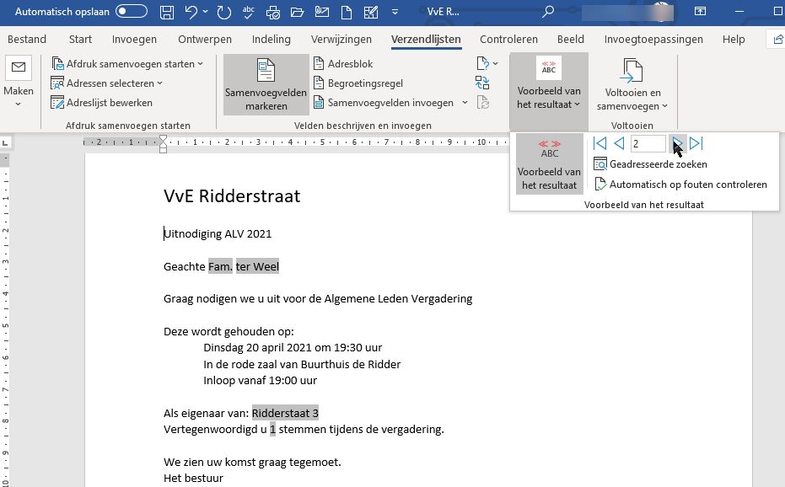Switch to the Controleren tab
The height and width of the screenshot is (487, 785).
508,39
